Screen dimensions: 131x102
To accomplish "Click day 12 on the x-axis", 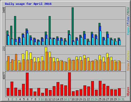I will tap(50, 99).
